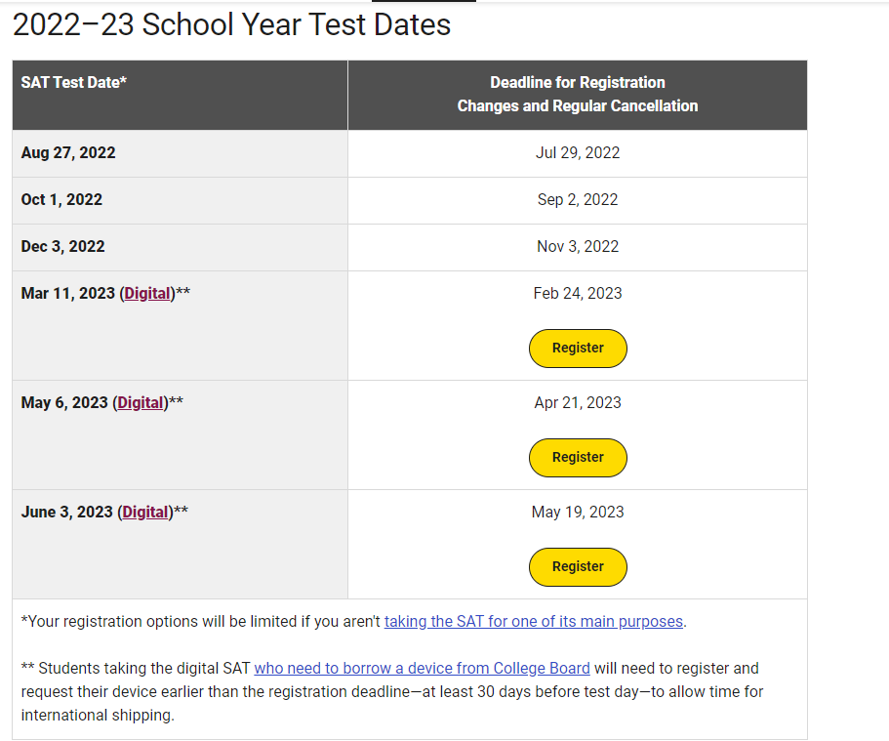The height and width of the screenshot is (741, 889).
Task: Select the Oct 1, 2022 test date cell
Action: coord(61,199)
